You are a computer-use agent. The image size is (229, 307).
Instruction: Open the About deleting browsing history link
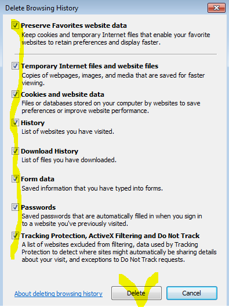pos(59,294)
